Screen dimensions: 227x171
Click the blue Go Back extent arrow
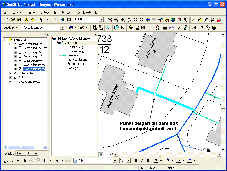tap(148, 20)
